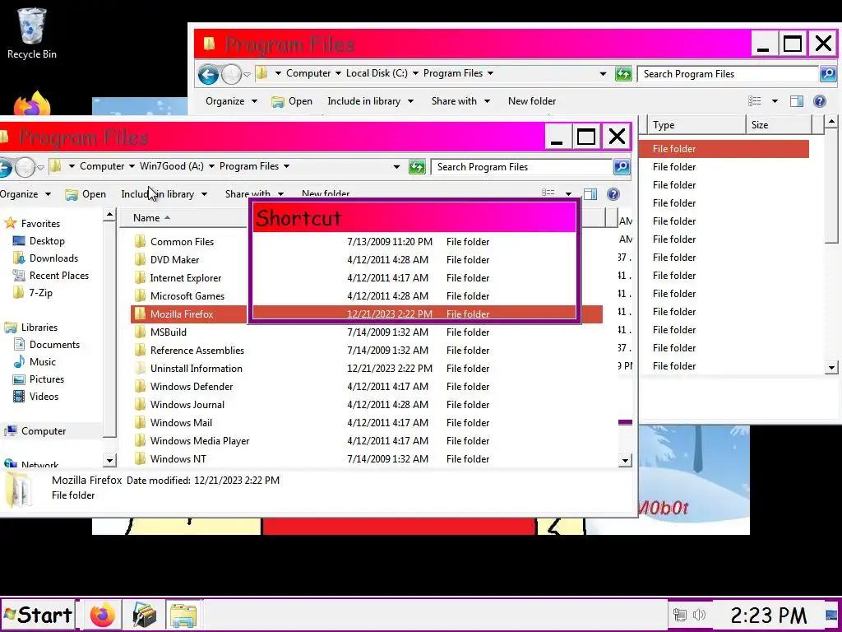Click the Show desktop button beside the clock
This screenshot has width=842, height=632.
[x=831, y=614]
